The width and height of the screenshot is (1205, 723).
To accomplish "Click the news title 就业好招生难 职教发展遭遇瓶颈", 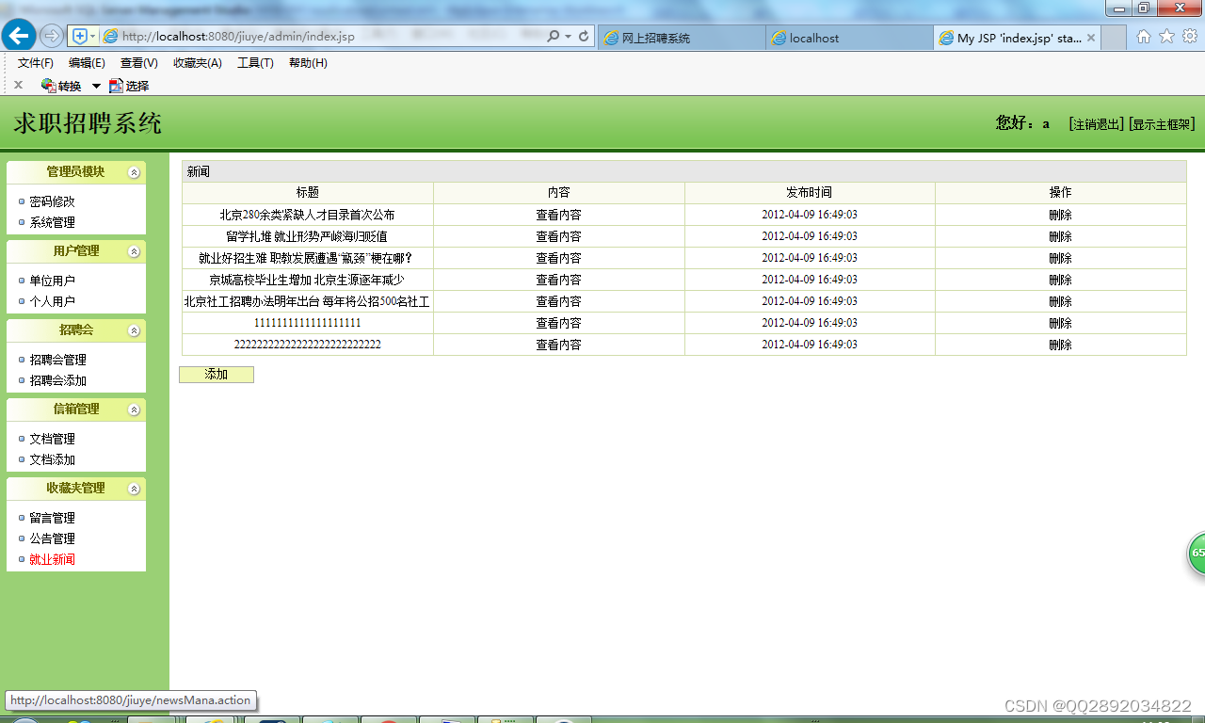I will coord(306,258).
